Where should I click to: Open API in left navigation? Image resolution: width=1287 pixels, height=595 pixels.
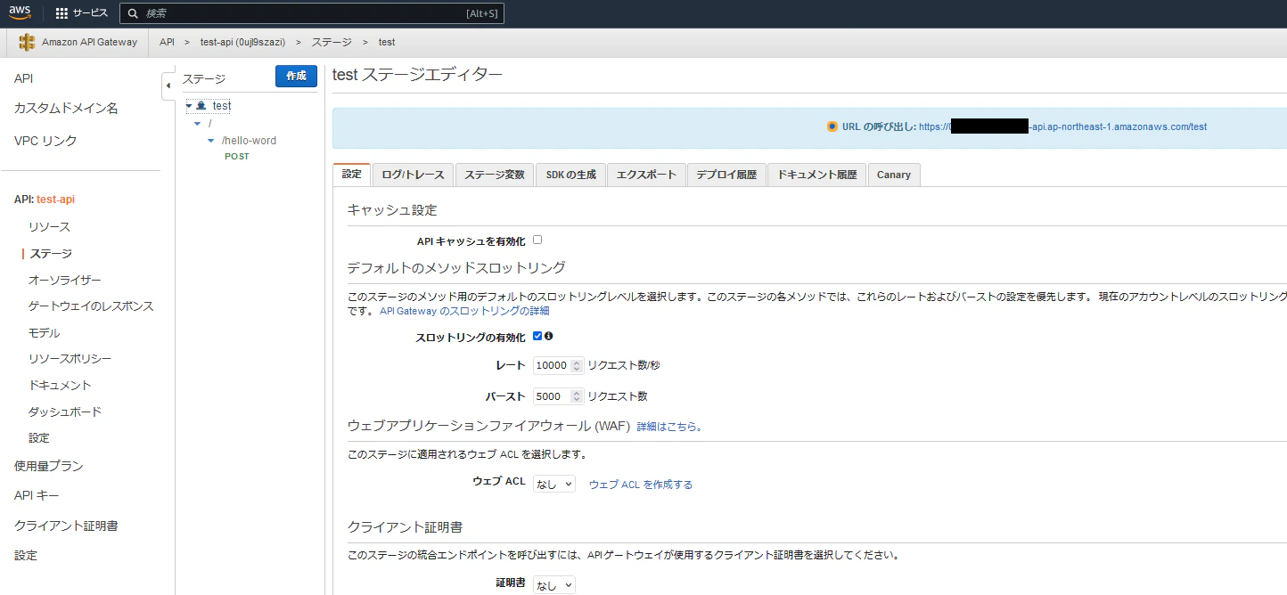pos(23,79)
